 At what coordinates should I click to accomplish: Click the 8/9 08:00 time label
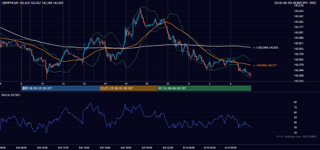click(x=21, y=147)
